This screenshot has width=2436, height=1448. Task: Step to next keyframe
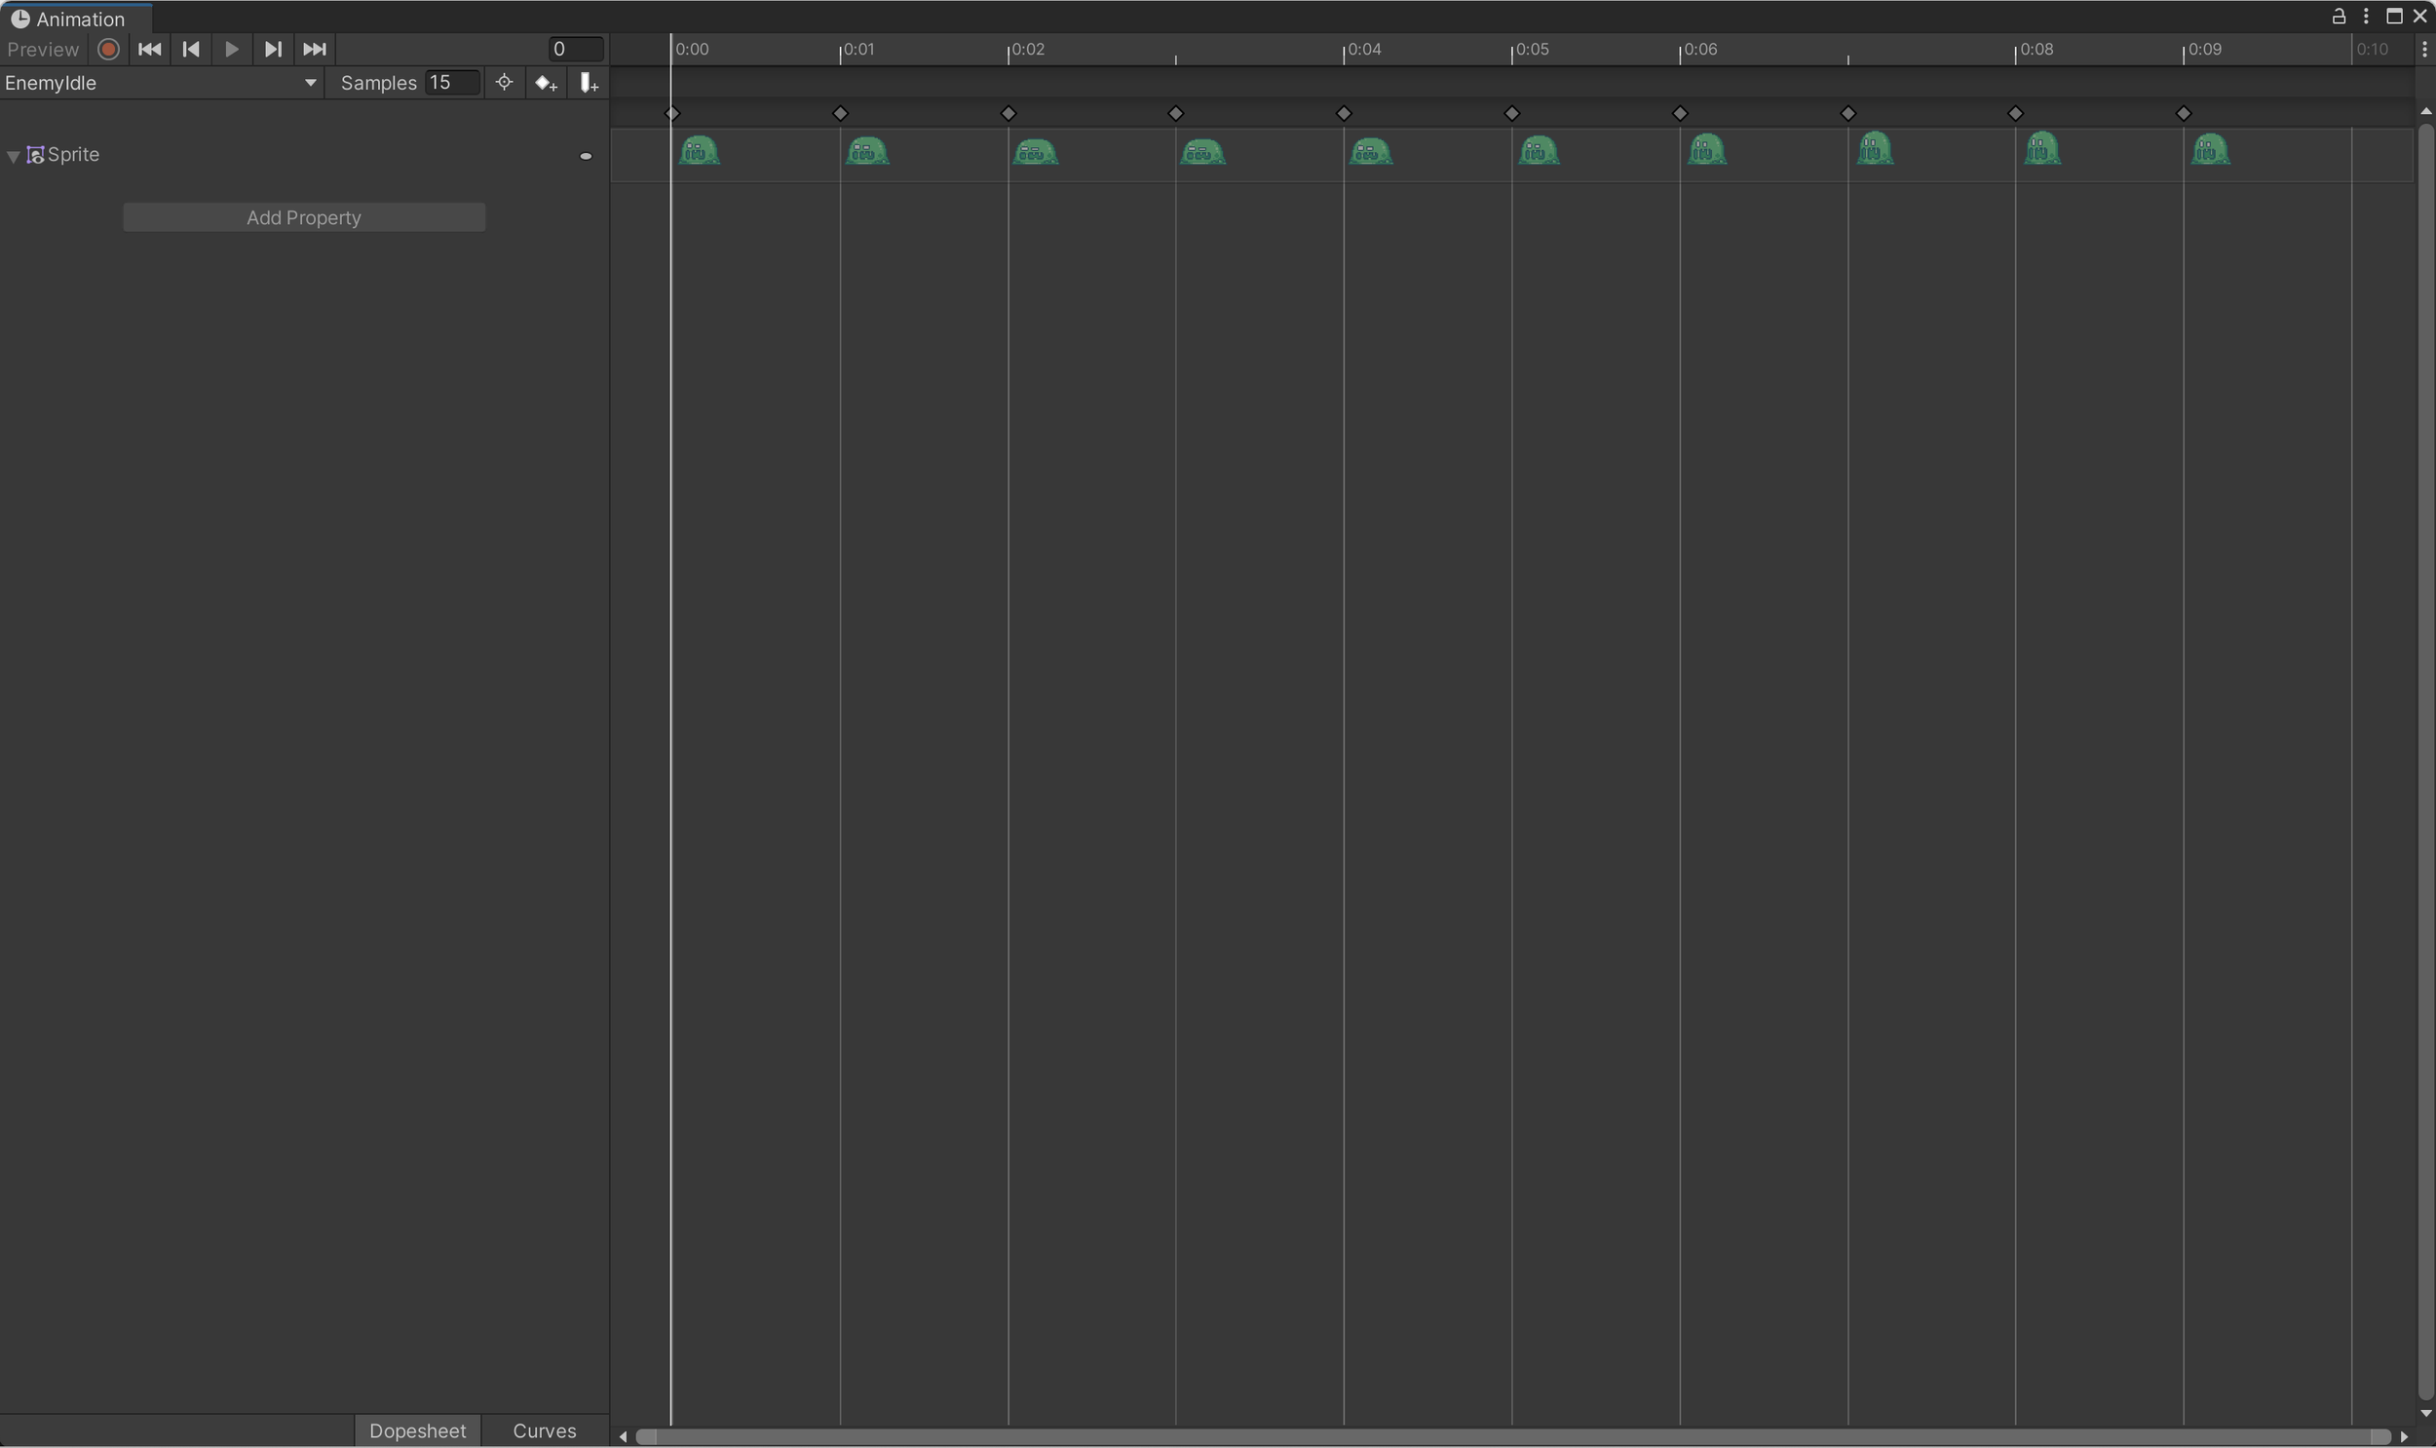click(273, 49)
